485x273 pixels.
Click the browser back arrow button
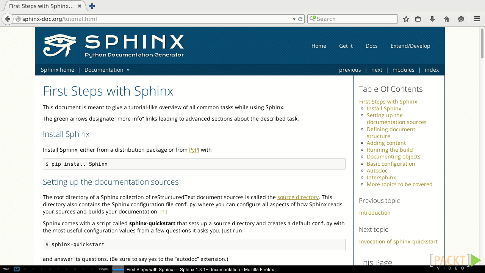[8, 19]
